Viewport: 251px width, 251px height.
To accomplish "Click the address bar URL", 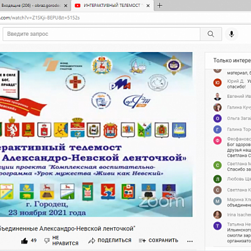I will coord(40,18).
